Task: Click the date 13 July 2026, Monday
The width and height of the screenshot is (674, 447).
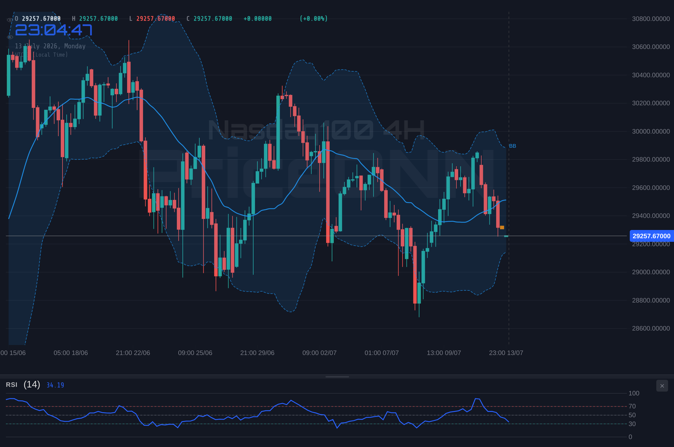Action: click(x=50, y=46)
